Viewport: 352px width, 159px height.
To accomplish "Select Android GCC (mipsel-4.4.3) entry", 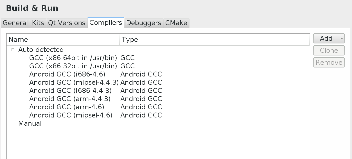I will point(74,83).
